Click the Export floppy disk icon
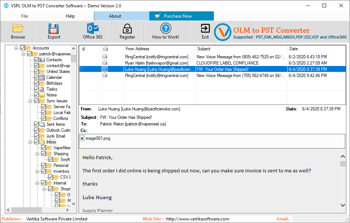Screen dimensions: 350x223 54,28
